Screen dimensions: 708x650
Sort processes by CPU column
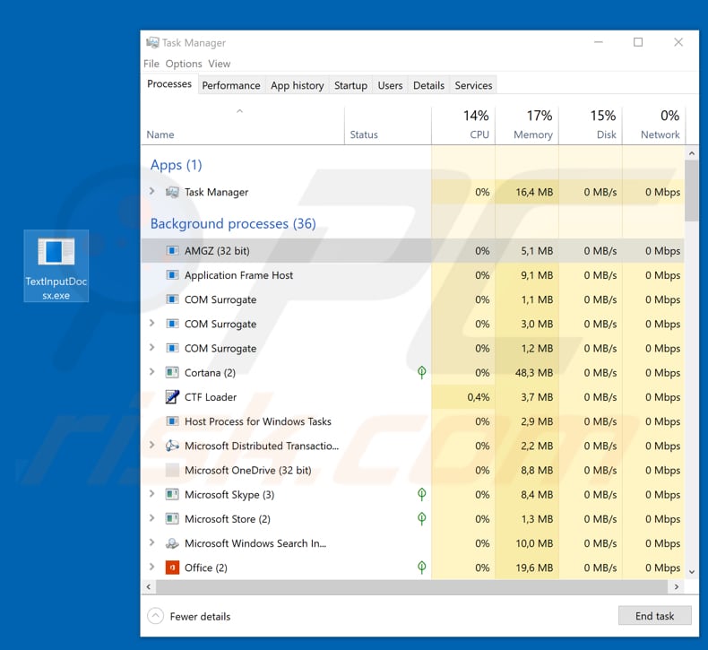(x=463, y=126)
